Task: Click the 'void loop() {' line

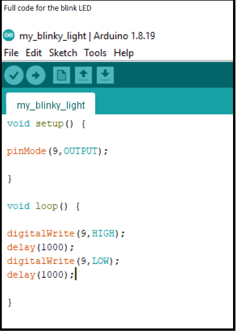Action: [x=43, y=206]
